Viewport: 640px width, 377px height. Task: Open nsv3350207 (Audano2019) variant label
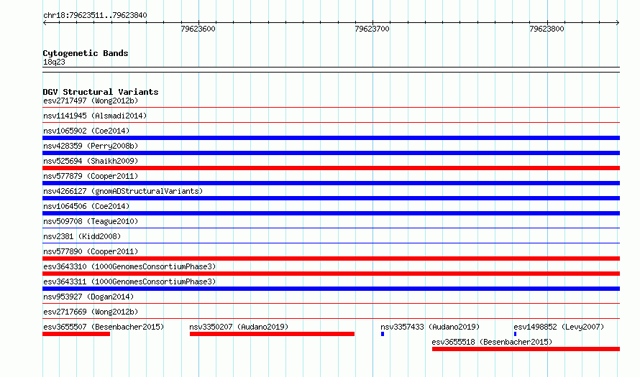(239, 327)
